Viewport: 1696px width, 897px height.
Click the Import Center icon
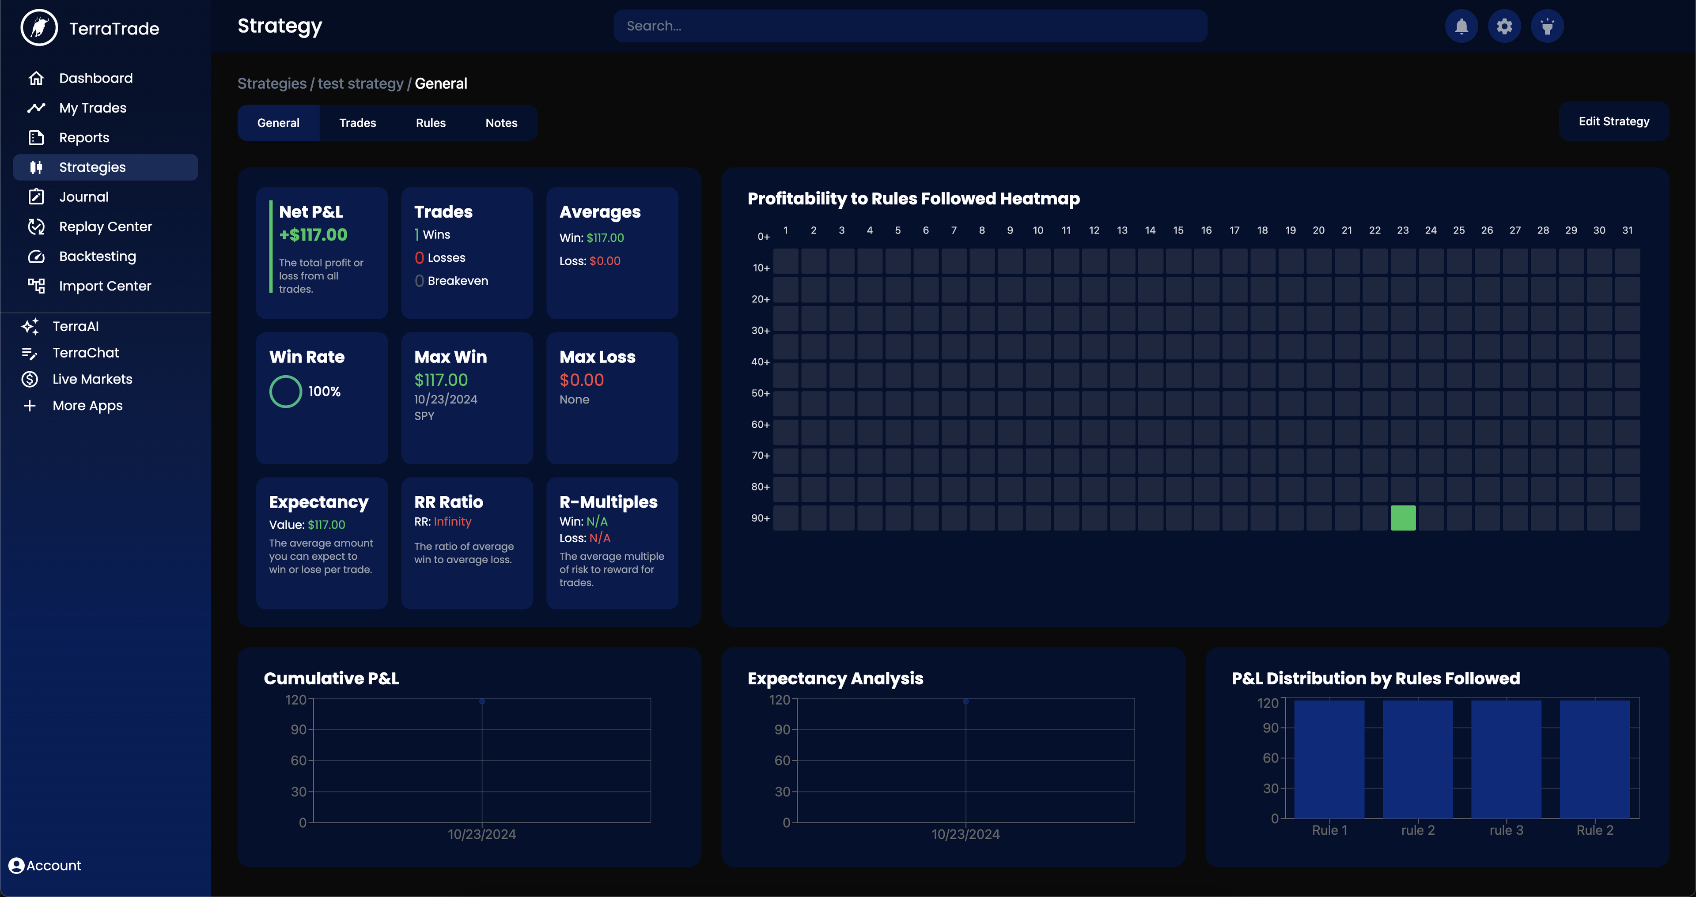coord(36,286)
